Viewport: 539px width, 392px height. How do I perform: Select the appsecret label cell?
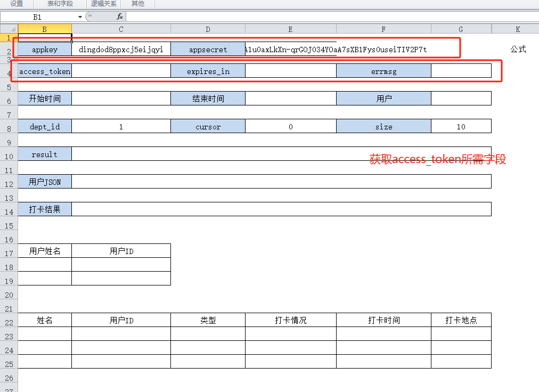pos(208,50)
